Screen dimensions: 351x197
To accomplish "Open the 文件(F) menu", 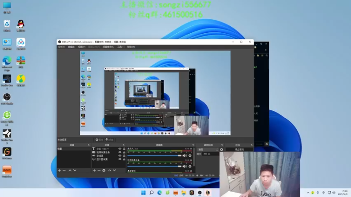I will [x=61, y=47].
